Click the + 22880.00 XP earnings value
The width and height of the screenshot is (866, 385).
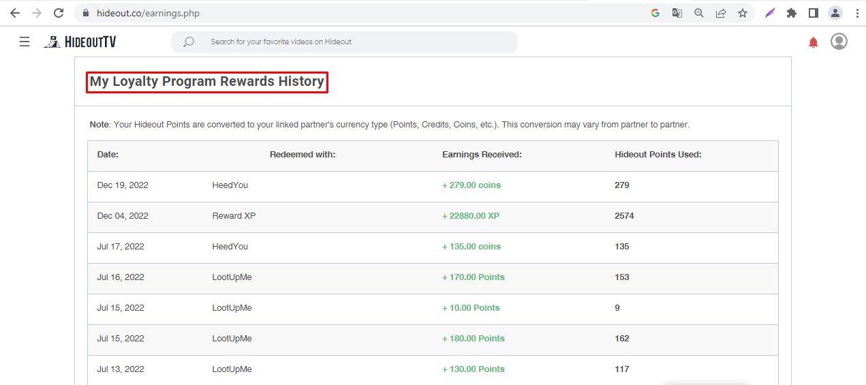pyautogui.click(x=471, y=216)
